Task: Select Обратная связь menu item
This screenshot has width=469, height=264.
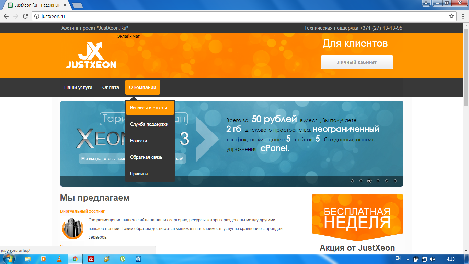Action: [x=150, y=157]
